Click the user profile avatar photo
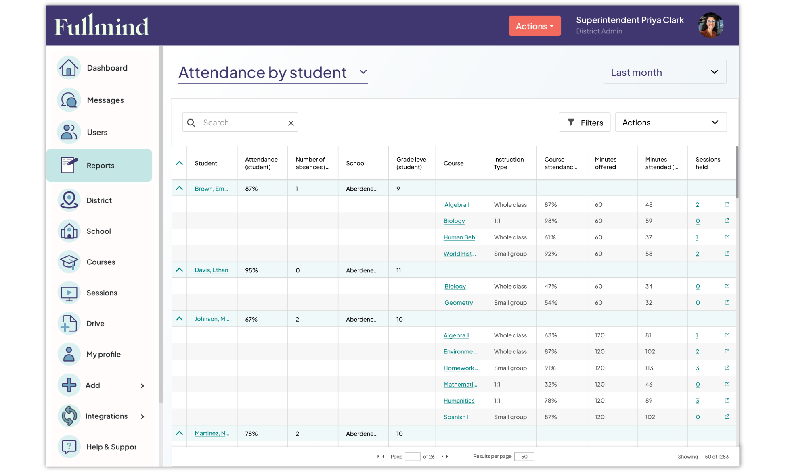The width and height of the screenshot is (790, 474). [x=710, y=25]
